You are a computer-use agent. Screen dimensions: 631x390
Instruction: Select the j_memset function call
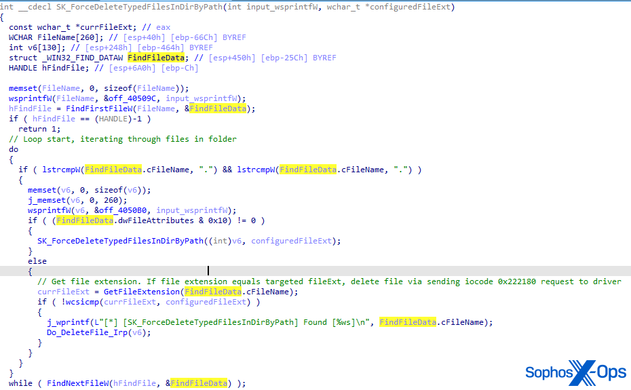coord(42,200)
